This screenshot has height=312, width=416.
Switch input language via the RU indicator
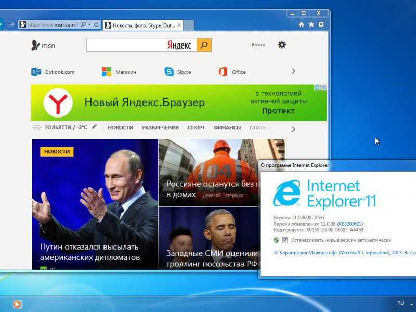pos(400,303)
